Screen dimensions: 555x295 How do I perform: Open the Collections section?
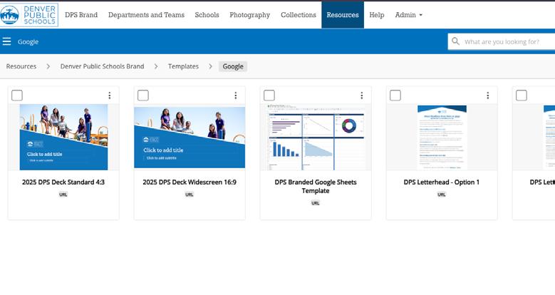pos(299,15)
